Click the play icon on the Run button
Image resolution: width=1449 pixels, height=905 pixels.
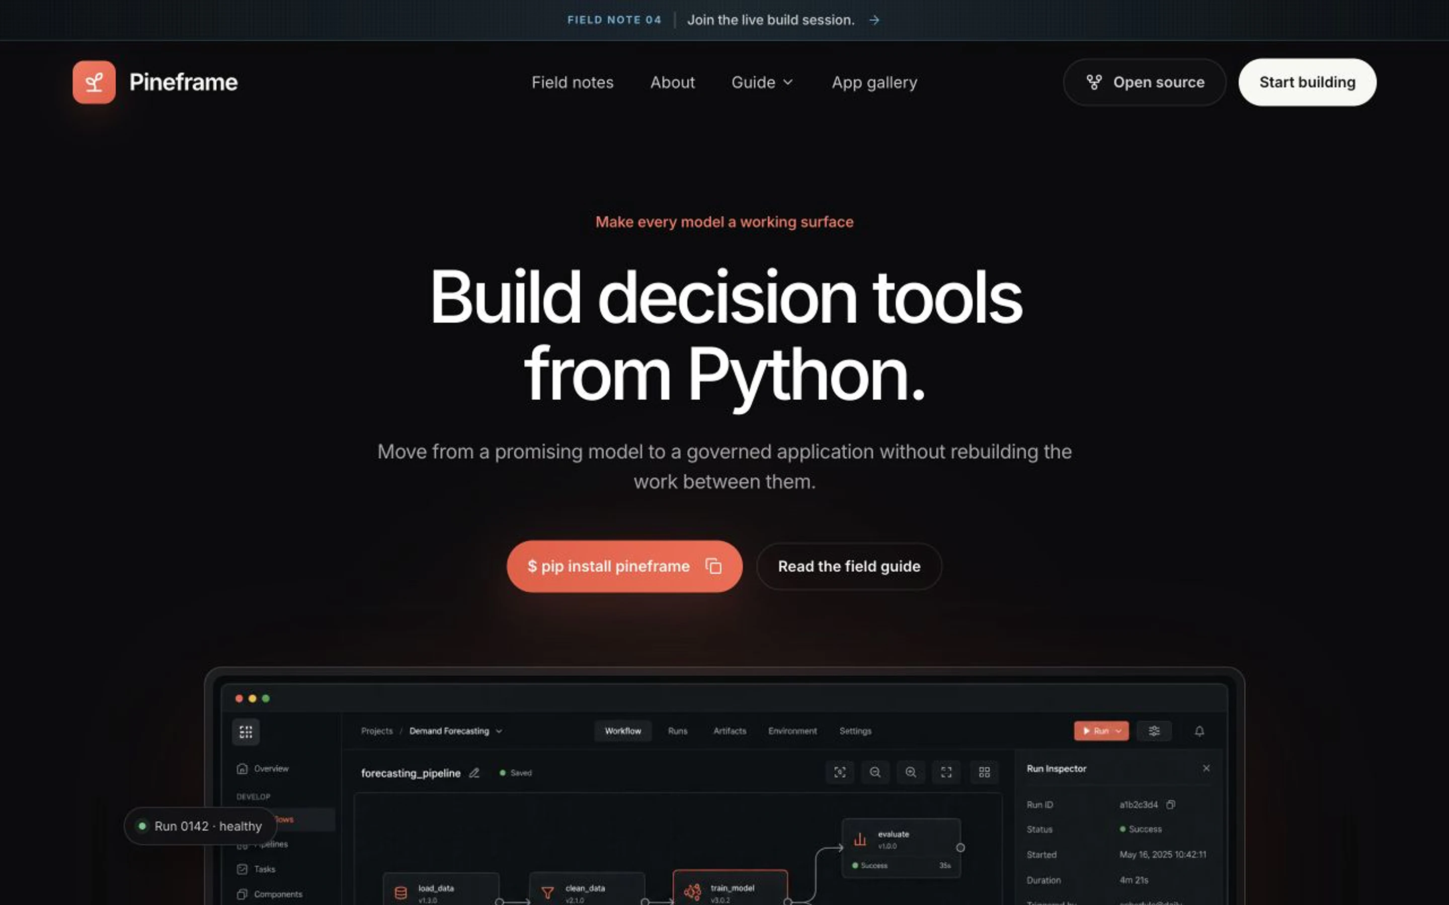(x=1086, y=731)
